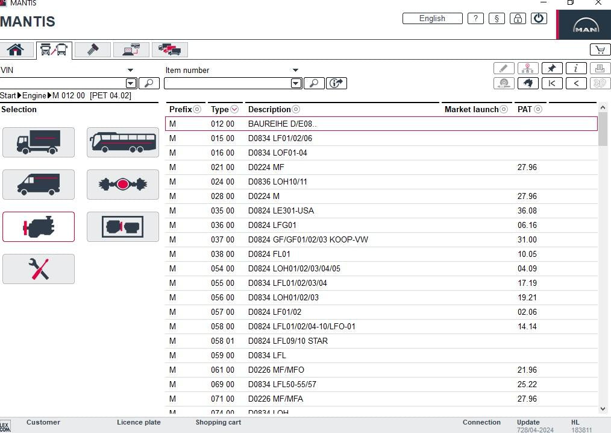
Task: Click the 3D view icon
Action: pos(600,83)
